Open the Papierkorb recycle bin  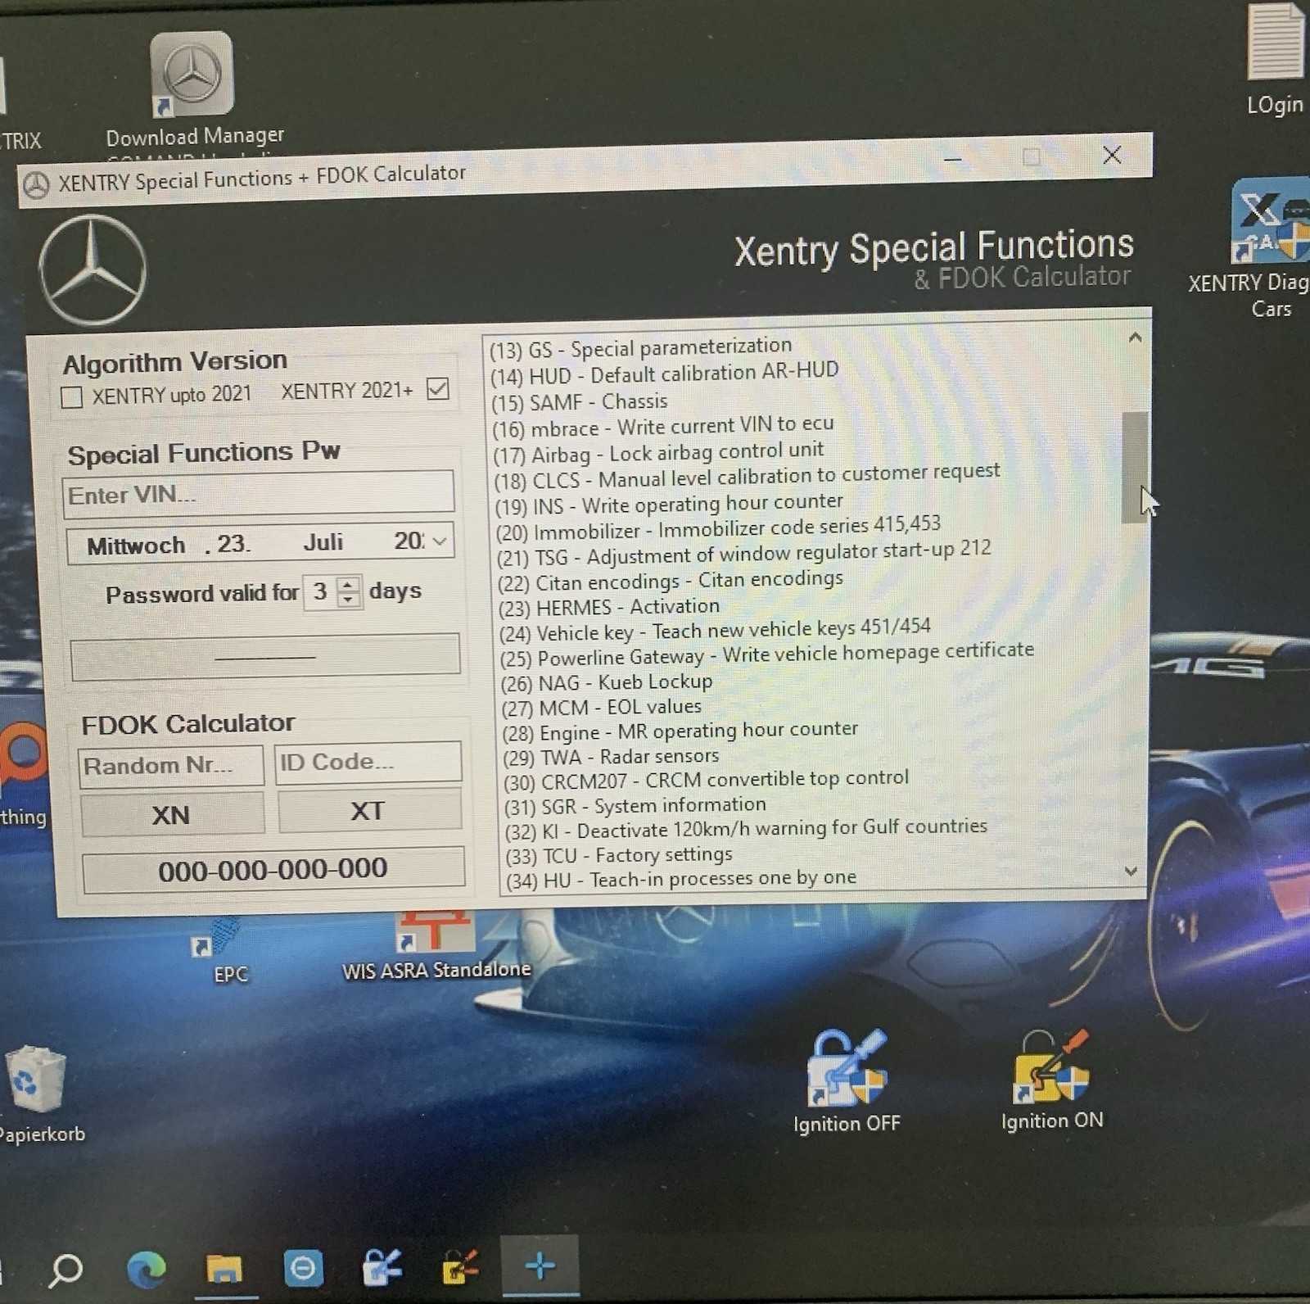pos(38,1093)
